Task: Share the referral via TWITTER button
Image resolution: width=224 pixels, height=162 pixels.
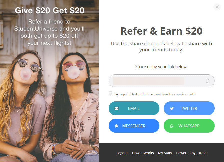Action: pos(189,108)
